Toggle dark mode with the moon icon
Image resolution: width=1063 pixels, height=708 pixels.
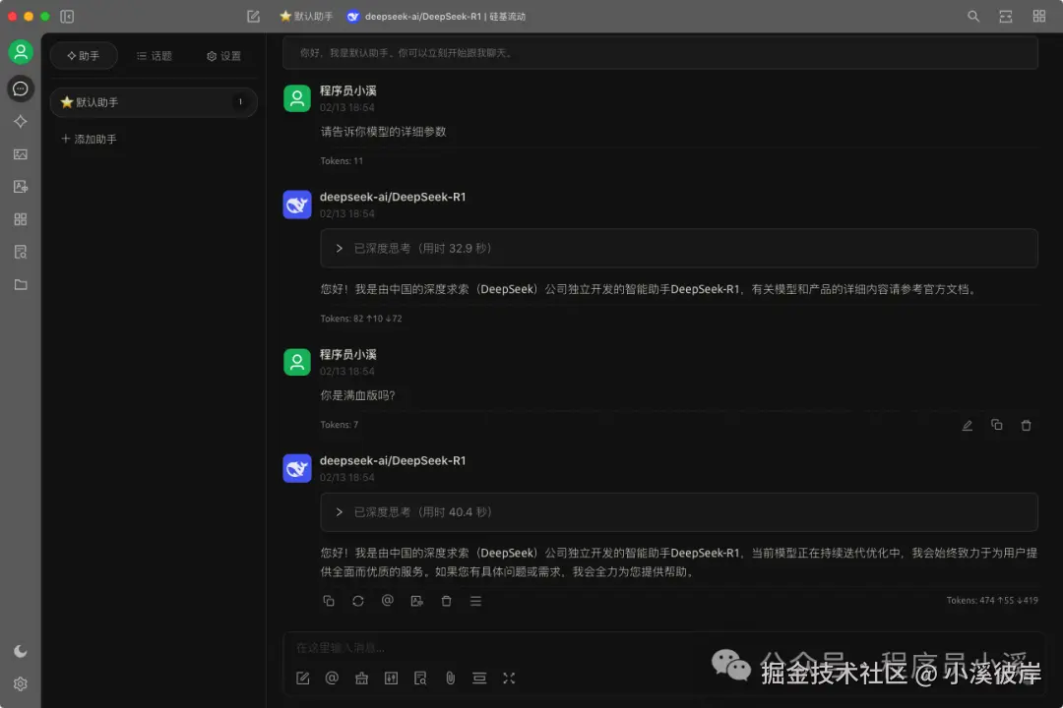(x=20, y=650)
